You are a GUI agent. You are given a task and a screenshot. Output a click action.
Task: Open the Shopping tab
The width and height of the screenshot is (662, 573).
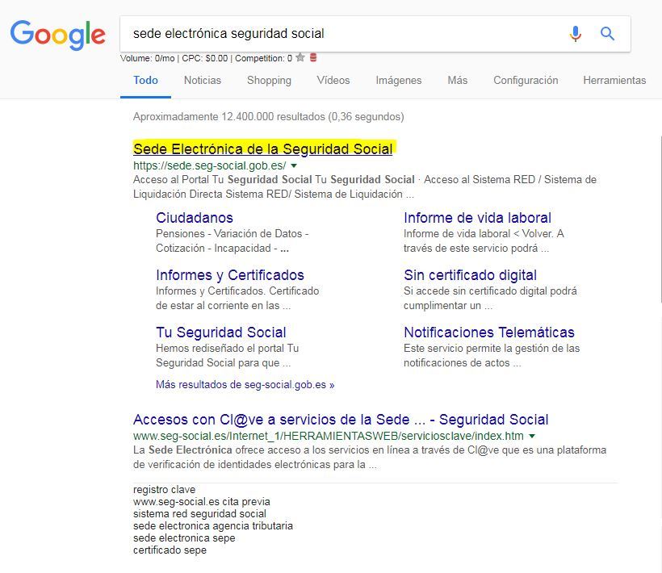coord(269,80)
